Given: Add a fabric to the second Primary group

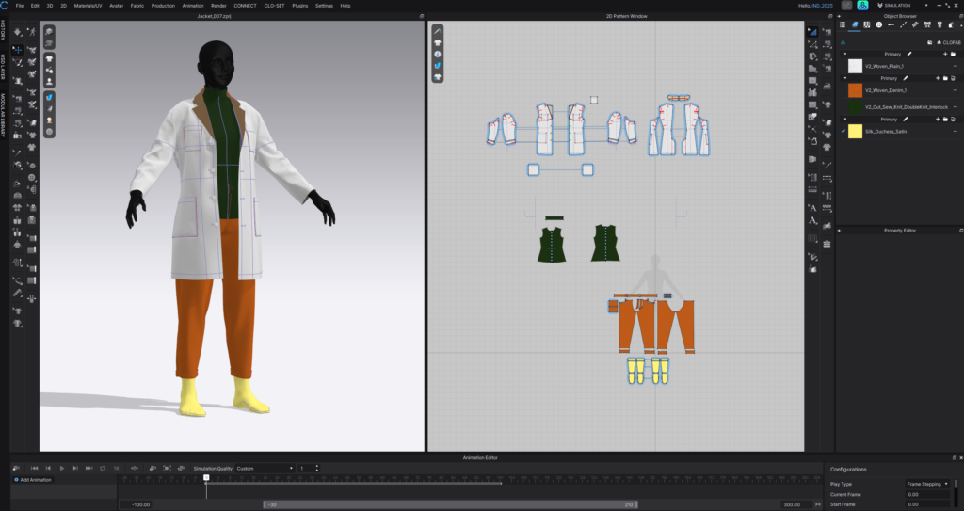Looking at the screenshot, I should click(938, 79).
